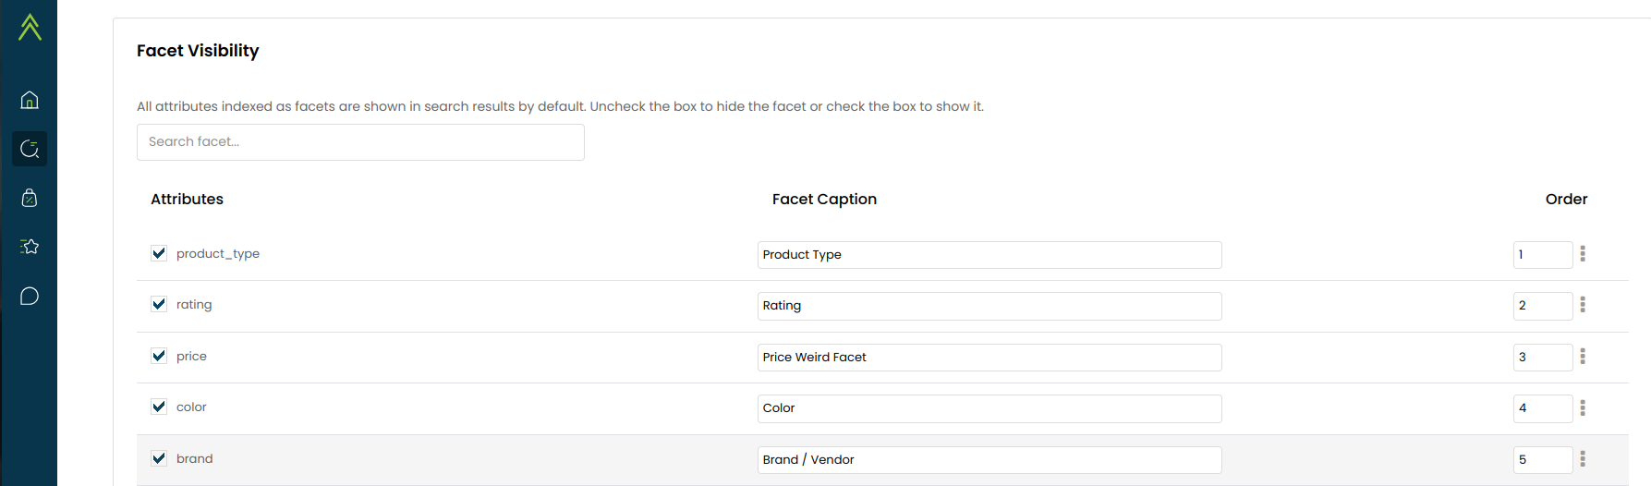Toggle the price facet checkbox
1651x486 pixels.
pyautogui.click(x=159, y=356)
